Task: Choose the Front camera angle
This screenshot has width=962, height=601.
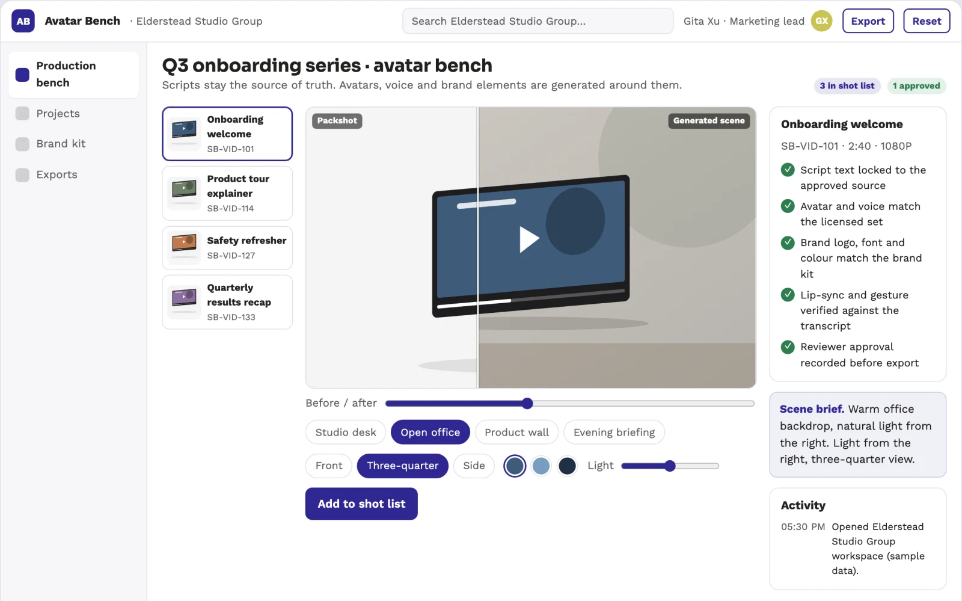Action: (x=329, y=466)
